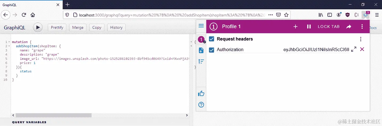The height and width of the screenshot is (126, 382).
Task: Click the 'price: 1' line in editor
Action: point(27,63)
